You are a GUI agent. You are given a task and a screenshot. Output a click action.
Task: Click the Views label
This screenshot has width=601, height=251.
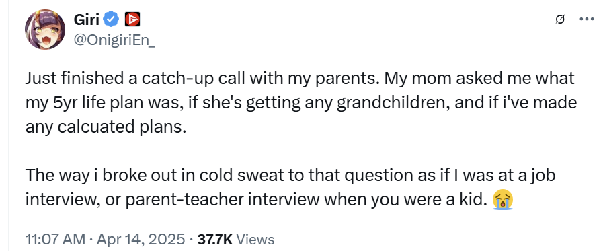point(255,240)
